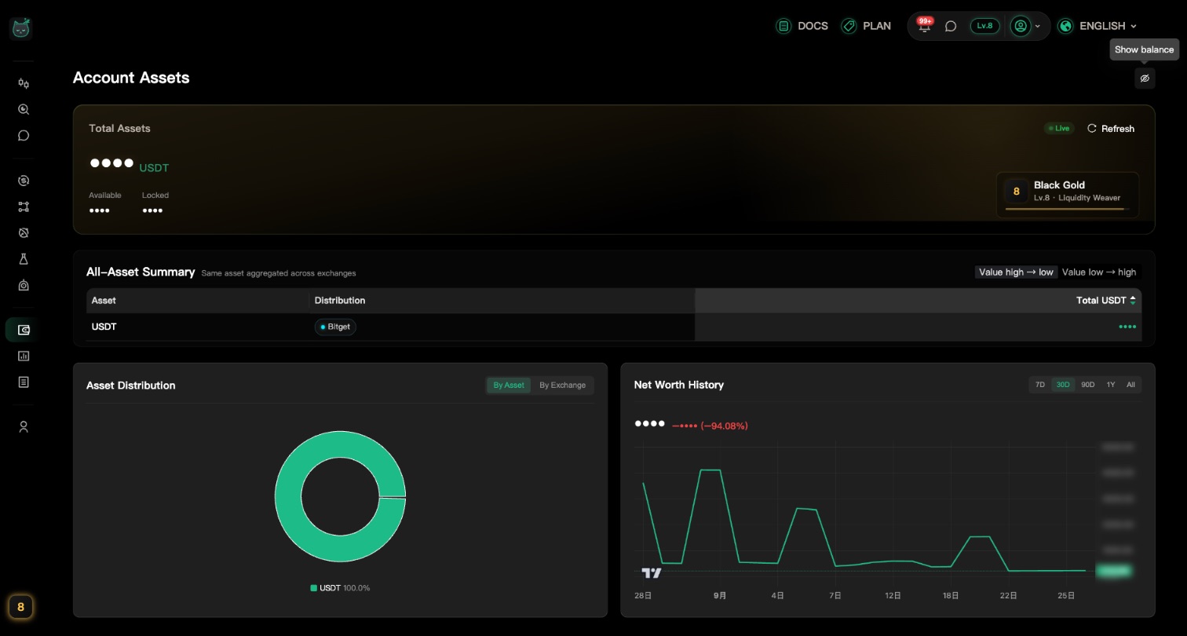The image size is (1187, 636).
Task: Sort by the Total USDT column header
Action: (1106, 300)
